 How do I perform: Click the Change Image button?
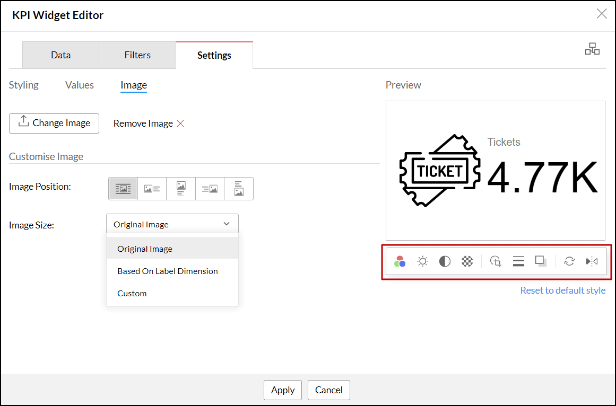tap(54, 123)
